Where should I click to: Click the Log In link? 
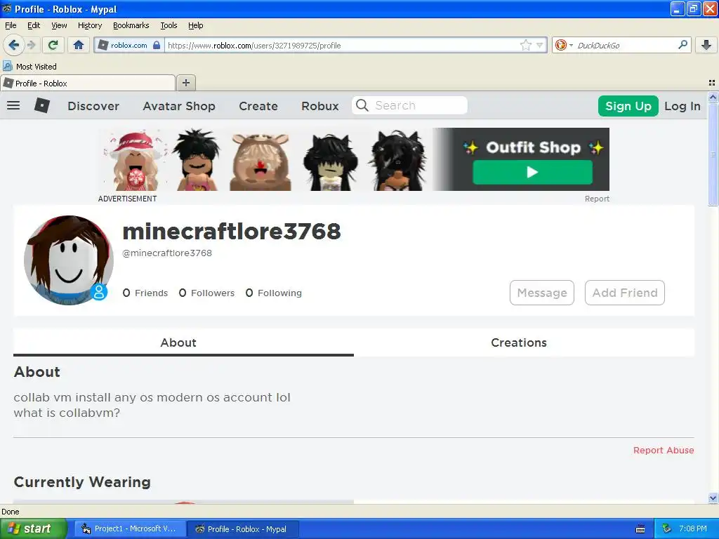pyautogui.click(x=682, y=106)
